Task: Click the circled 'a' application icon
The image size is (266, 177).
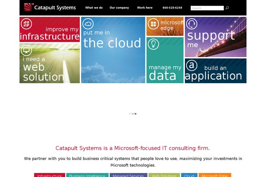Action: click(192, 65)
